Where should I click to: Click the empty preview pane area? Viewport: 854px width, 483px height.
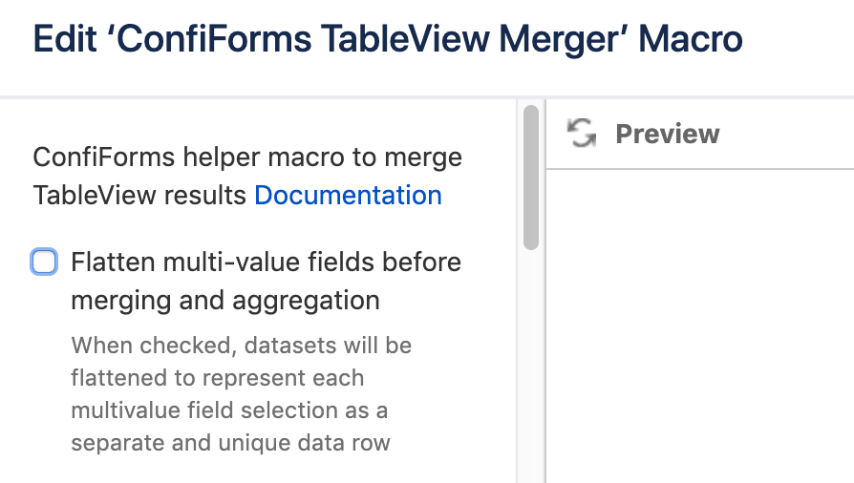699,325
